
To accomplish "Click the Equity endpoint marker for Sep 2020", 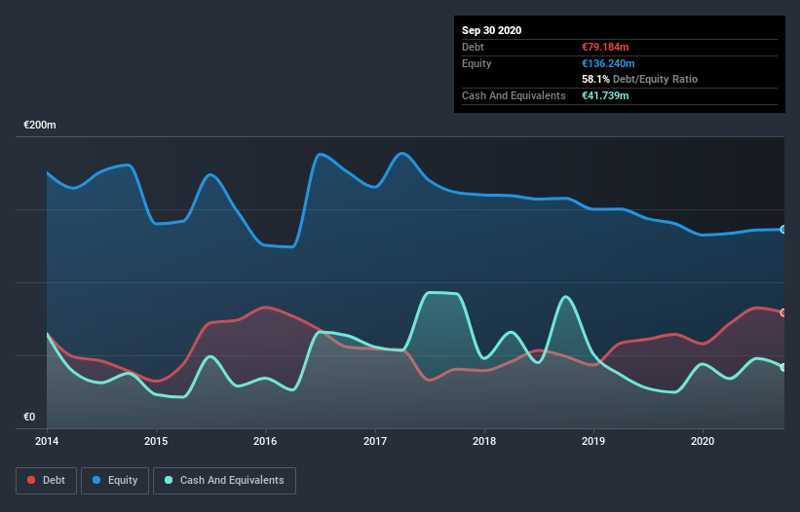I will pos(783,230).
